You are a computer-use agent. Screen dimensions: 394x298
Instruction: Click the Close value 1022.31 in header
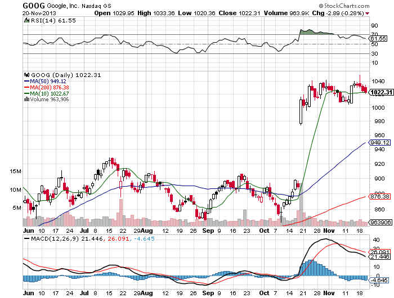tap(249, 13)
